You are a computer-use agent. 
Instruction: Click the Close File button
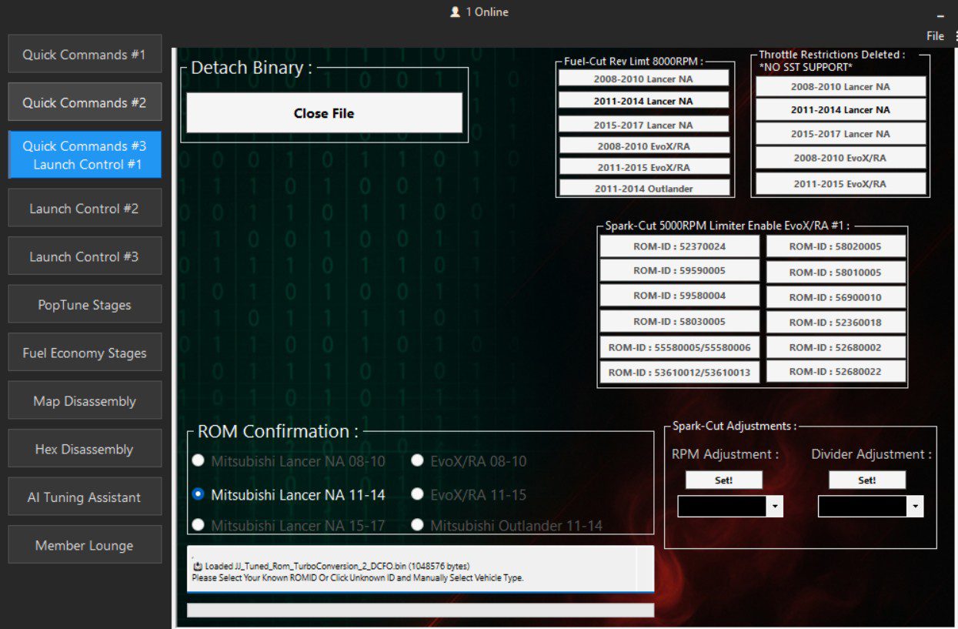(324, 113)
